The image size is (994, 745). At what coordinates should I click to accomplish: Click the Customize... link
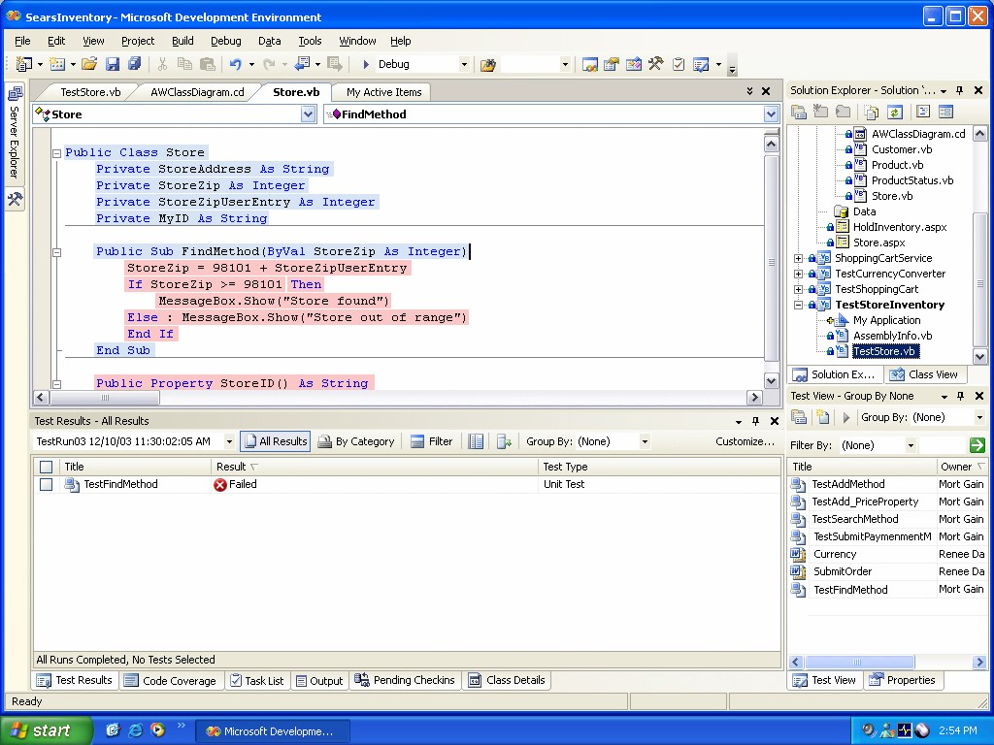pyautogui.click(x=745, y=441)
